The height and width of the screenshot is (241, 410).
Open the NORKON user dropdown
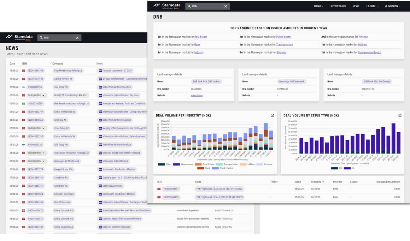393,6
